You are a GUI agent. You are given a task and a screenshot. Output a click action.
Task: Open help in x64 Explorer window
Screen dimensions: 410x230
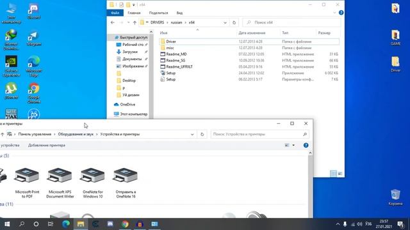pyautogui.click(x=341, y=13)
